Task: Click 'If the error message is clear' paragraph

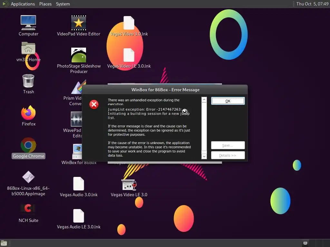Action: click(149, 130)
